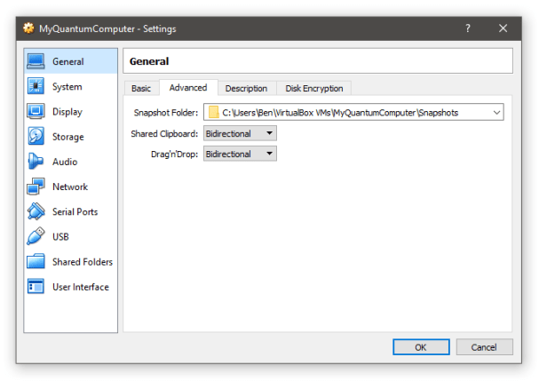Open Serial Ports connector icon

pyautogui.click(x=36, y=211)
